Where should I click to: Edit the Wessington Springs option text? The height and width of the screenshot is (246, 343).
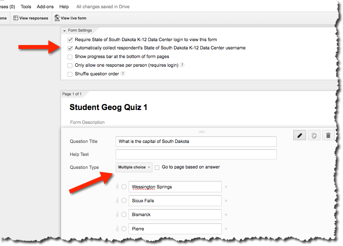[175, 187]
